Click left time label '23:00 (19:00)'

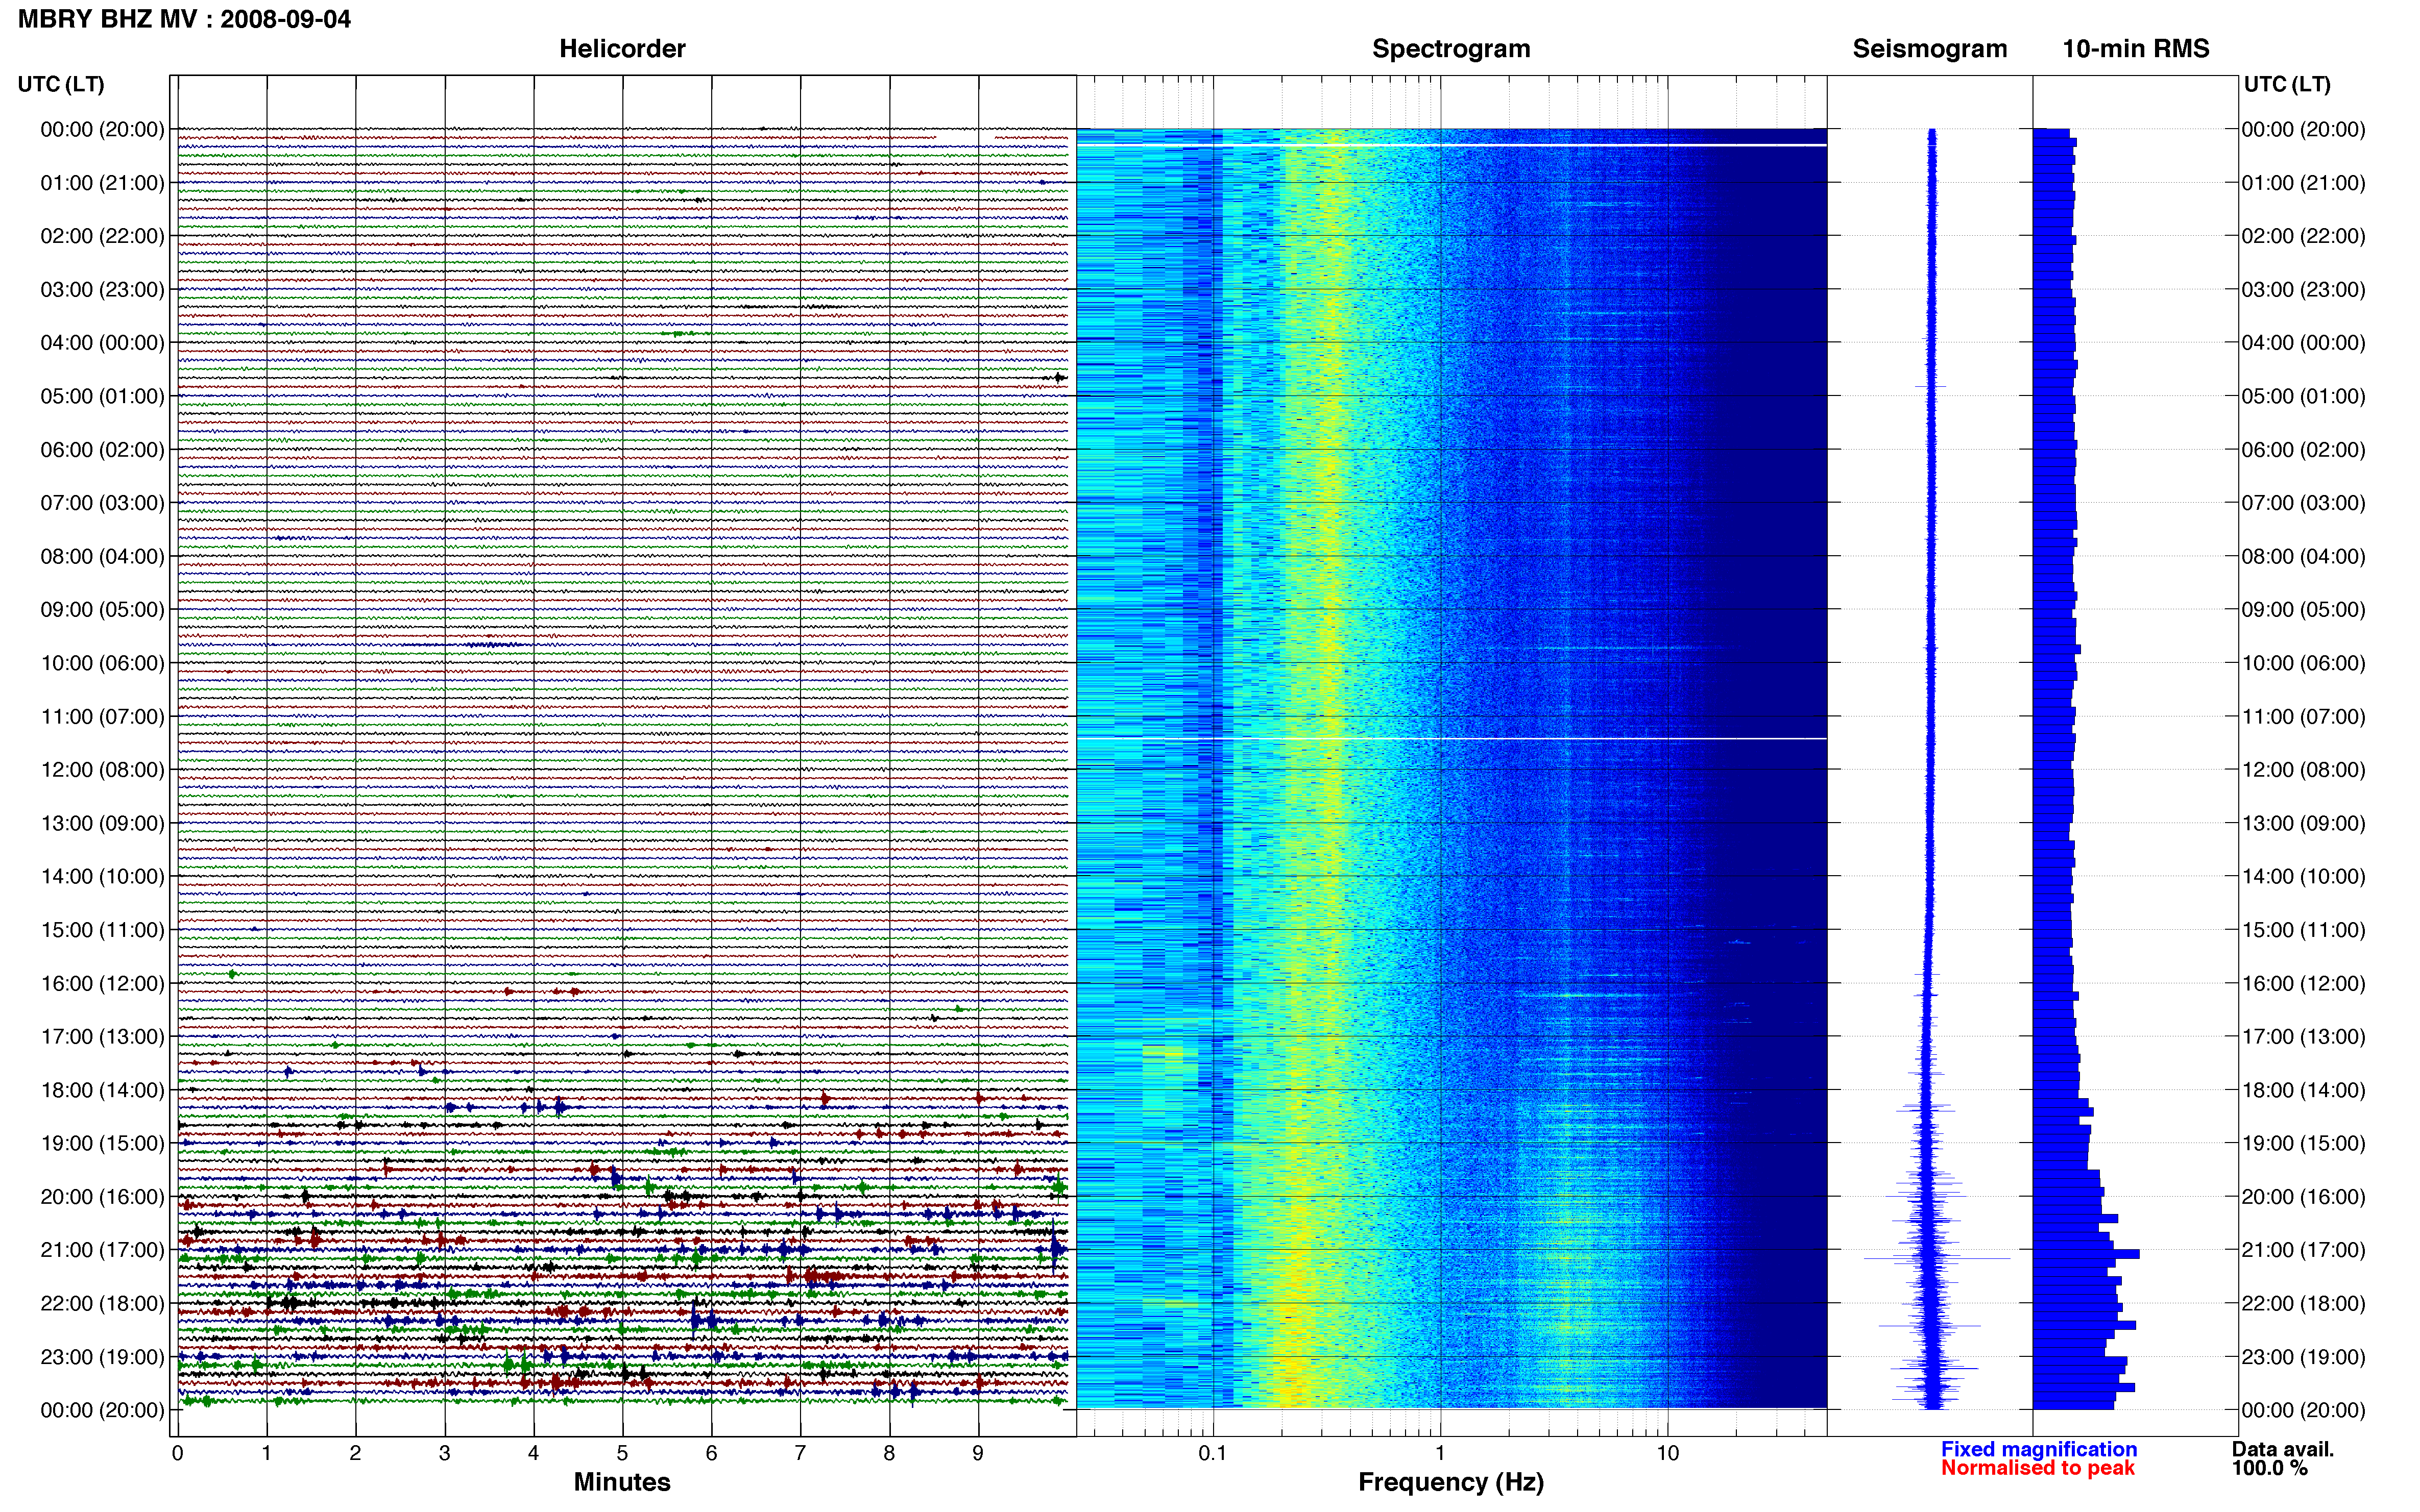(102, 1357)
